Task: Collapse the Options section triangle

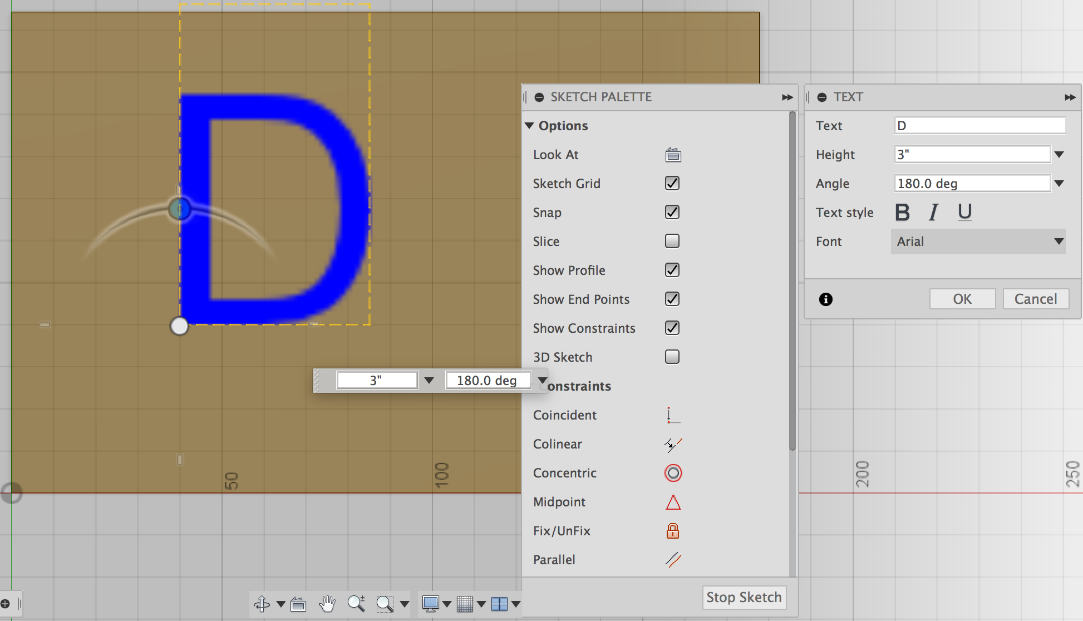Action: point(529,126)
